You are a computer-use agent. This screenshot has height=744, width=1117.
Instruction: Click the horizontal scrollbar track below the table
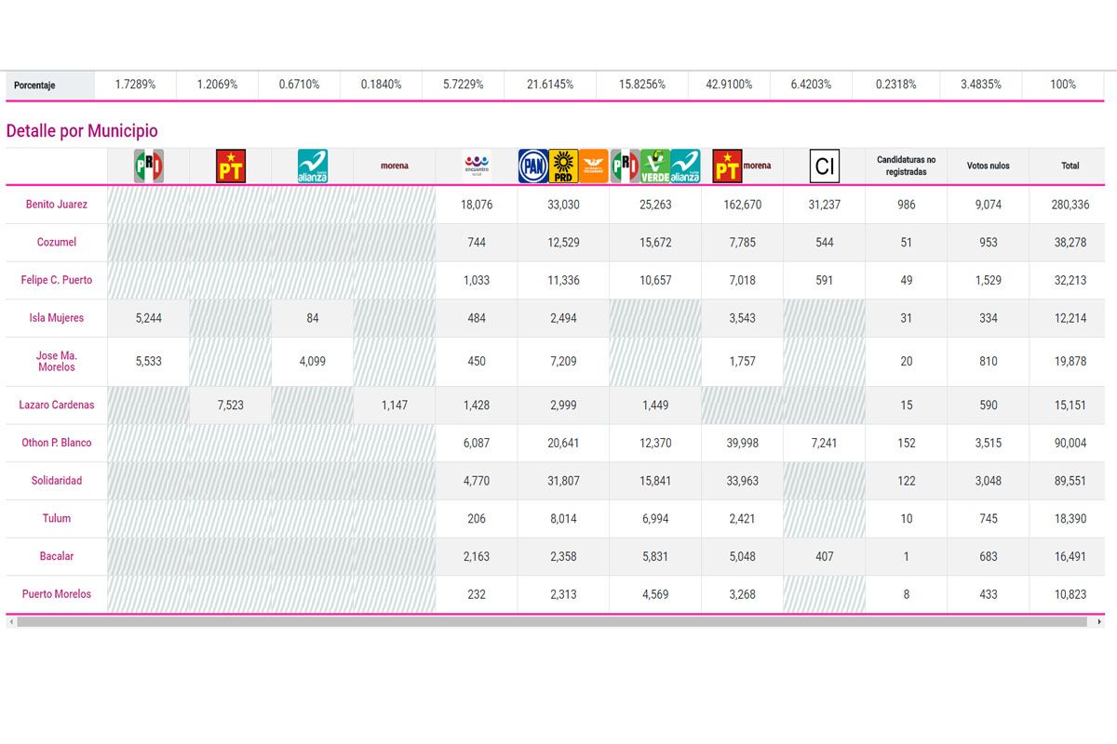[552, 621]
